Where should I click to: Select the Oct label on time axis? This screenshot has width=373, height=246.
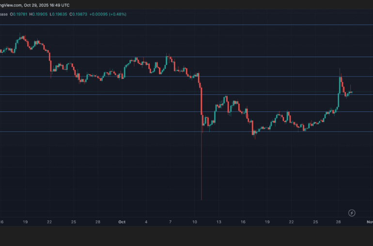pyautogui.click(x=122, y=221)
